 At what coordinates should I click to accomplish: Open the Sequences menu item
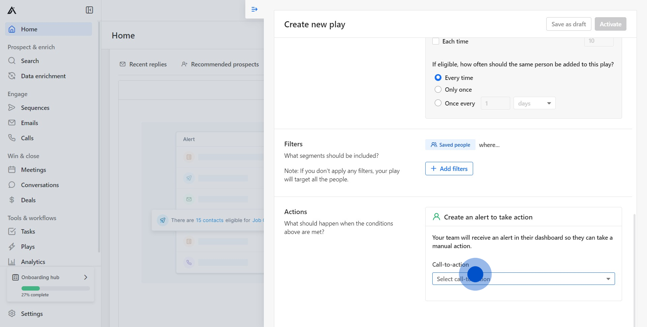click(x=49, y=108)
